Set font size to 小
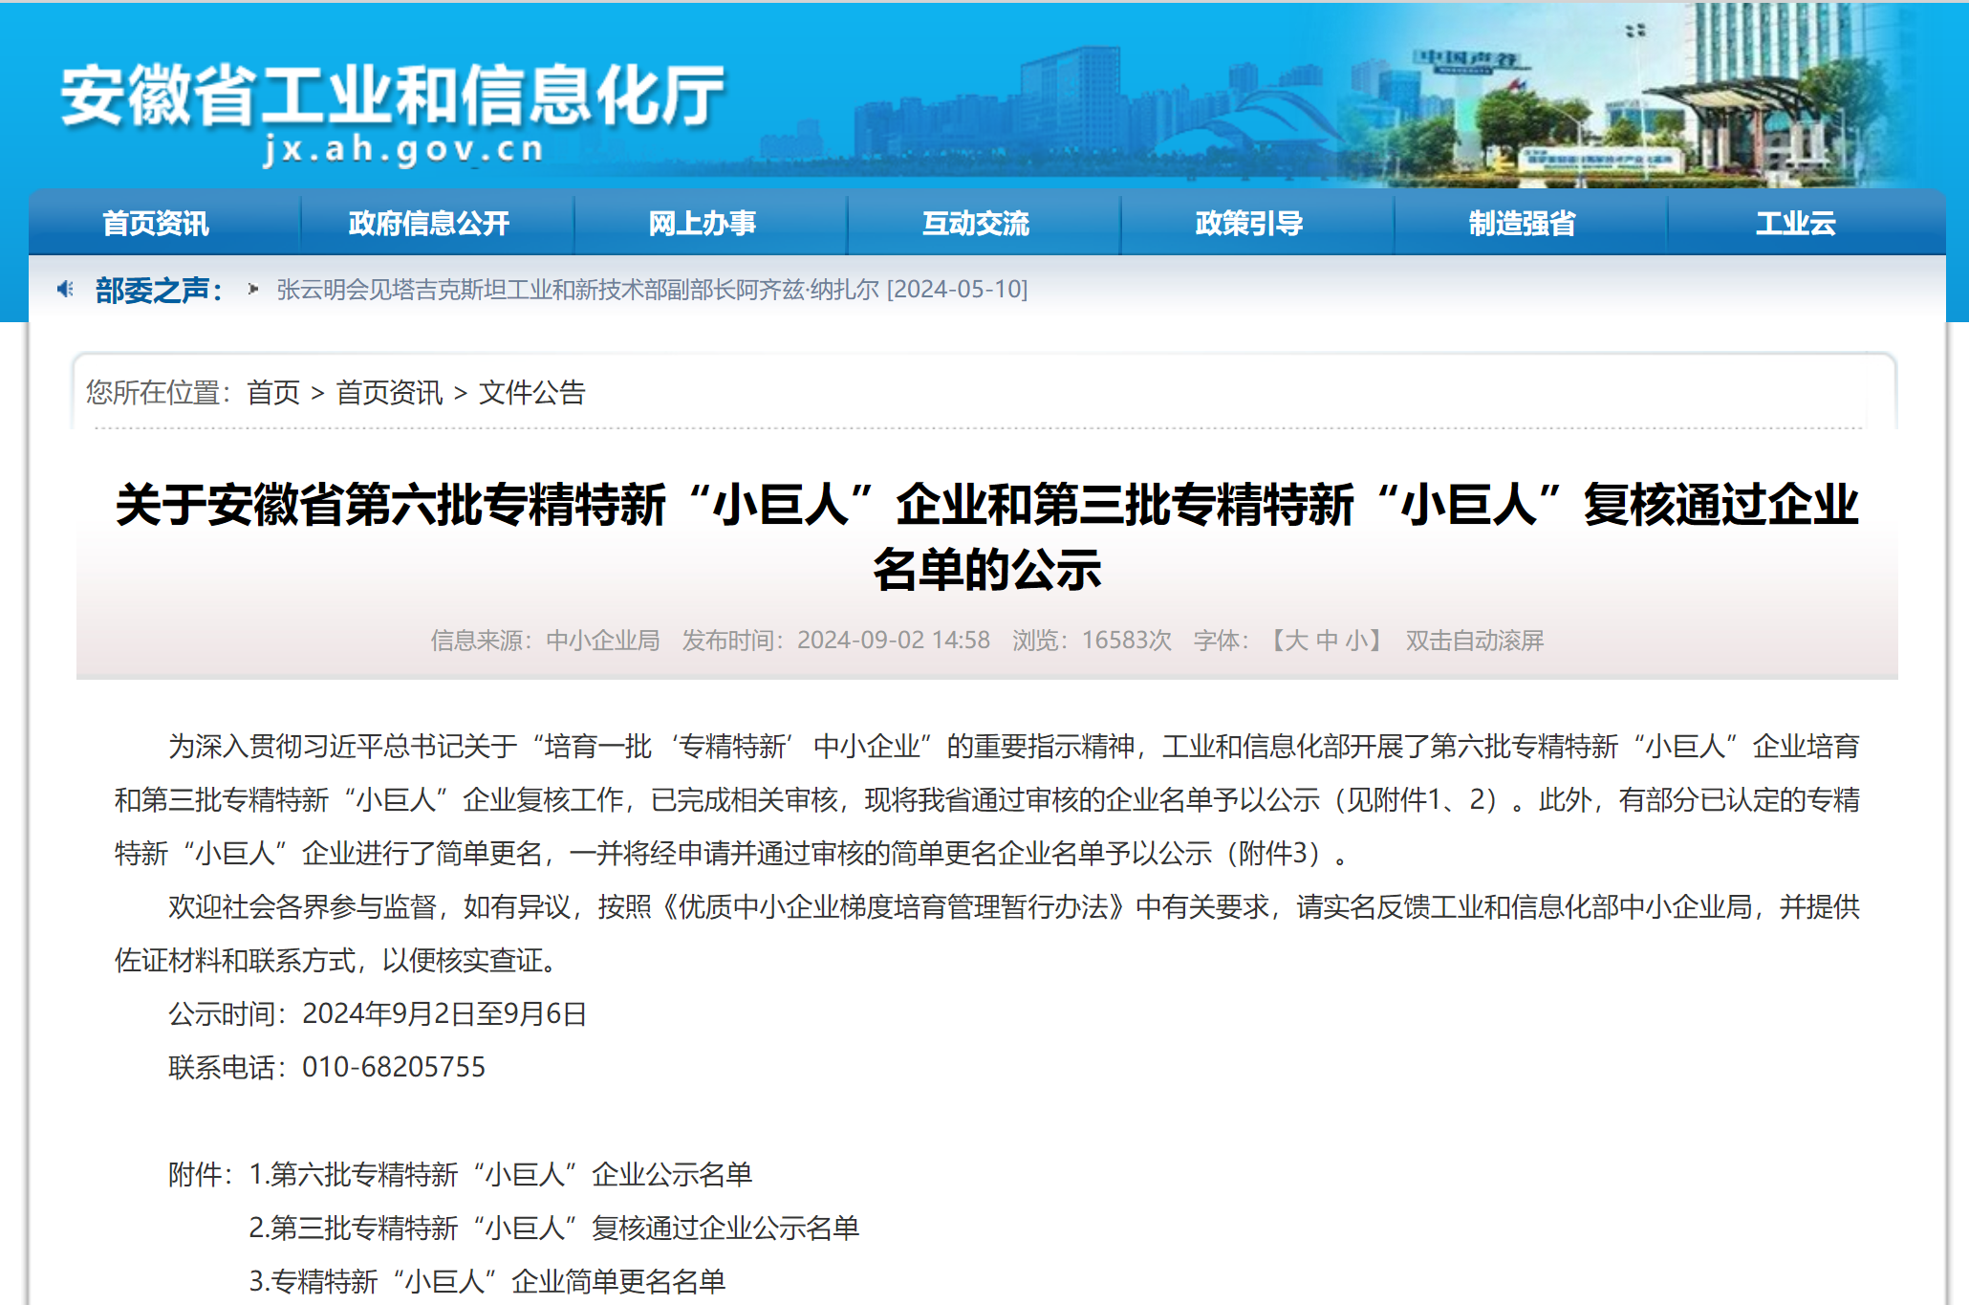 (x=1356, y=641)
